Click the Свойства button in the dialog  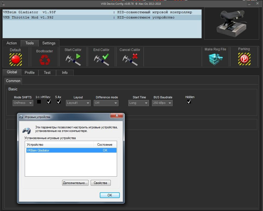coord(101,183)
